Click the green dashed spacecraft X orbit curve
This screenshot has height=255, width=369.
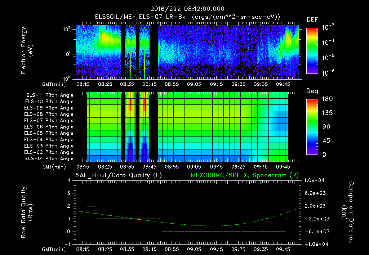(188, 224)
